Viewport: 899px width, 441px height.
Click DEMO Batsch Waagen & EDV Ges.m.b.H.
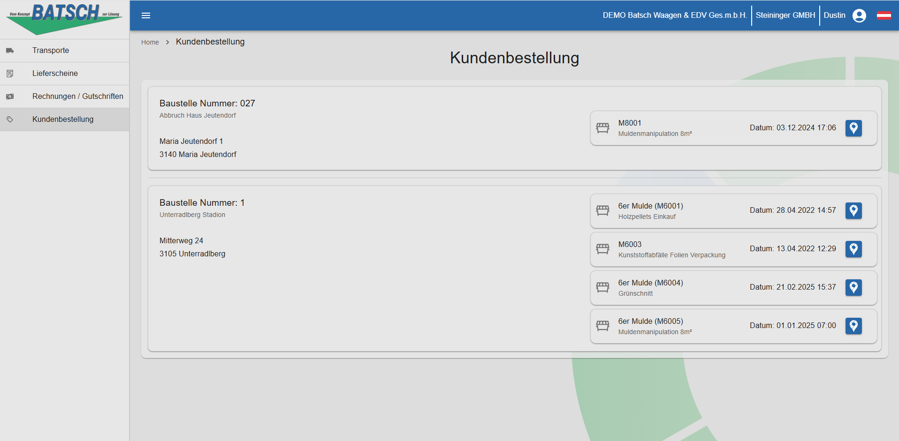(x=675, y=15)
